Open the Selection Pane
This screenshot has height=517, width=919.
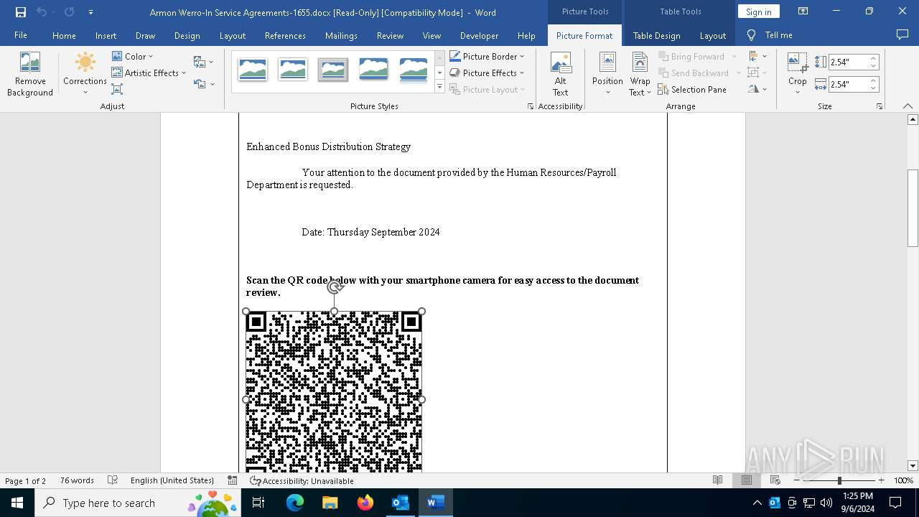(692, 90)
